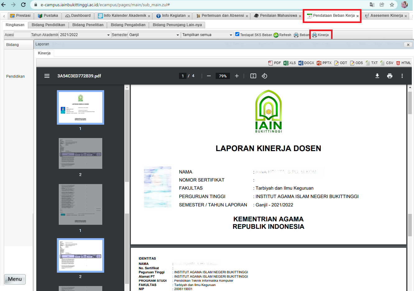Click fit to page icon

(x=253, y=76)
